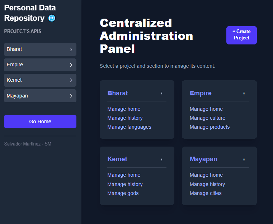Open Manage history under Kemet card
The width and height of the screenshot is (273, 224).
(125, 184)
